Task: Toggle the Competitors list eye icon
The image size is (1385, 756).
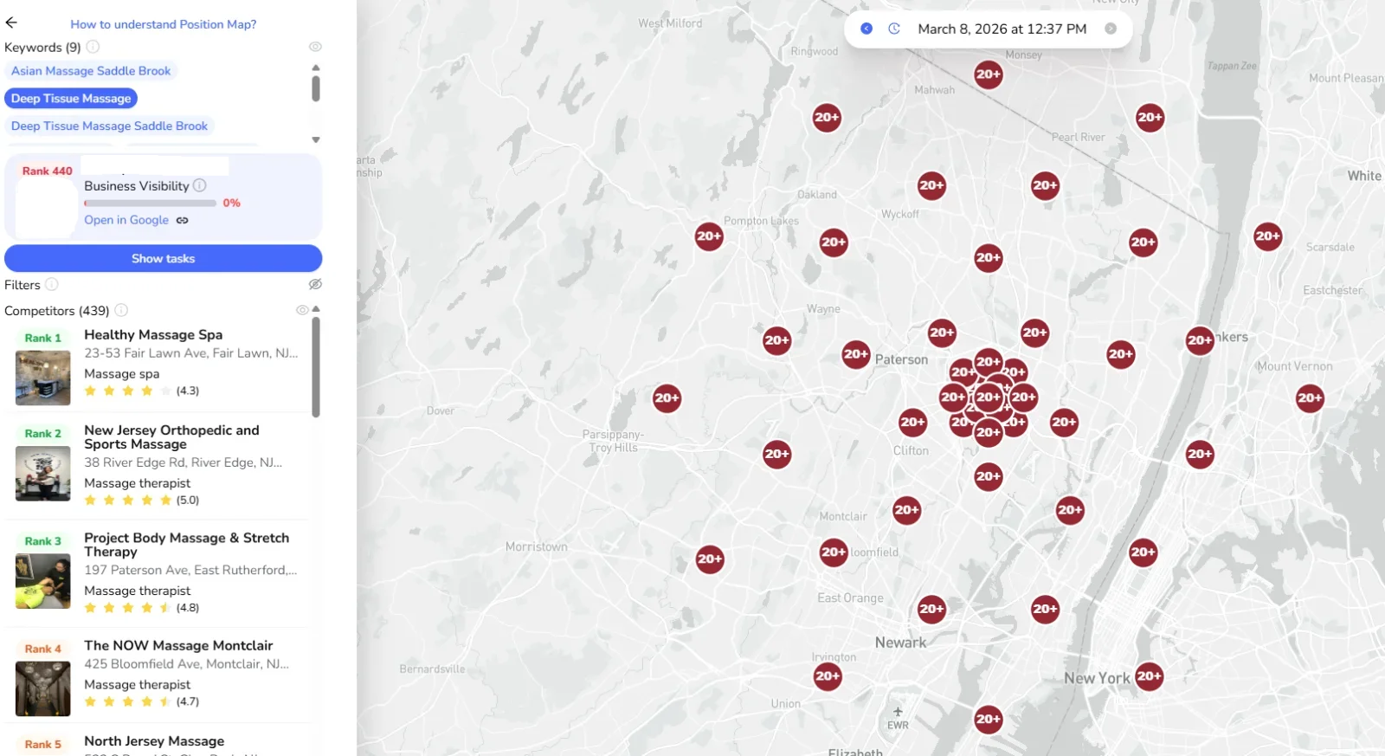Action: (x=302, y=310)
